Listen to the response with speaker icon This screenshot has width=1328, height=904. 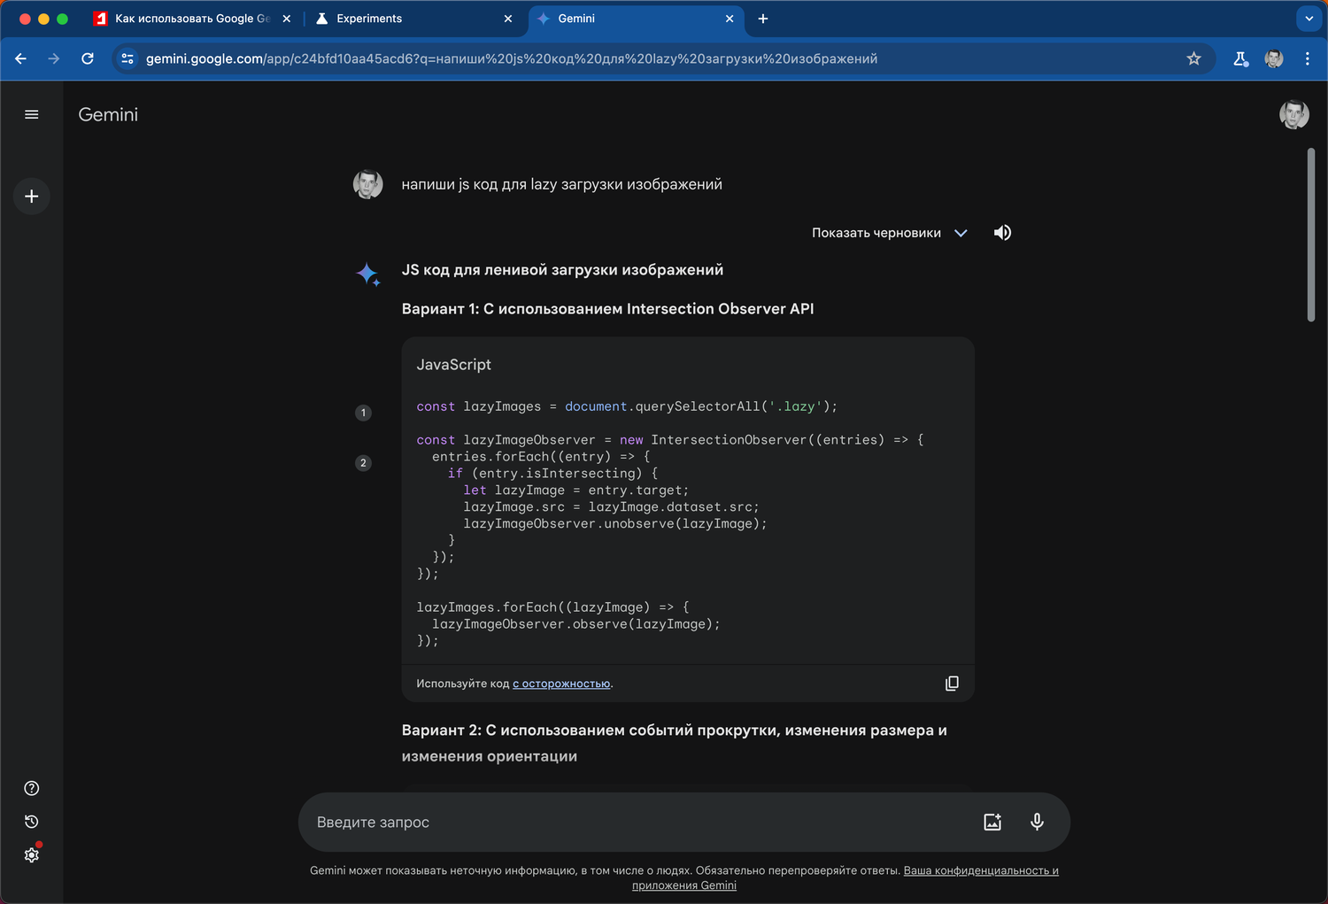point(1002,233)
